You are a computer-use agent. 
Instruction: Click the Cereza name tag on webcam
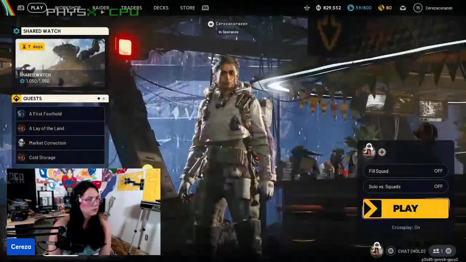21,247
